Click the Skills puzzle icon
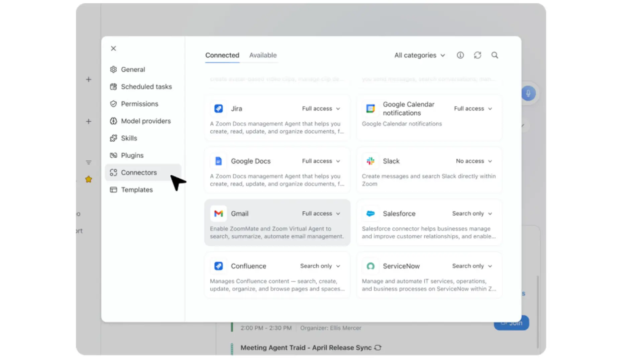The width and height of the screenshot is (642, 361). [113, 138]
